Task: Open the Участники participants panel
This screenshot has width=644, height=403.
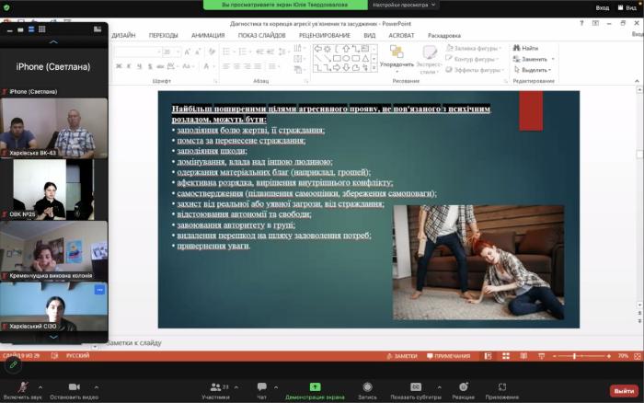Action: 215,386
